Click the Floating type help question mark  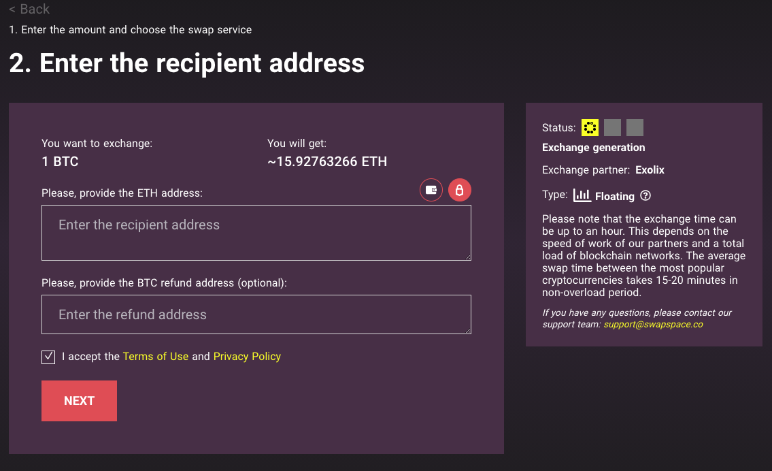pos(645,195)
